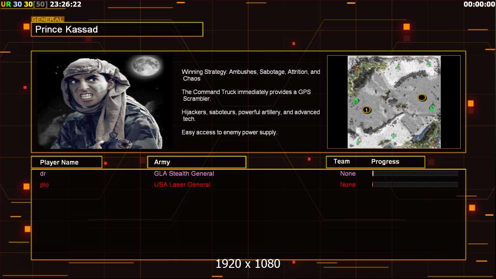Viewport: 496px width, 279px height.
Task: Select start position marker 1 on map
Action: (x=366, y=110)
